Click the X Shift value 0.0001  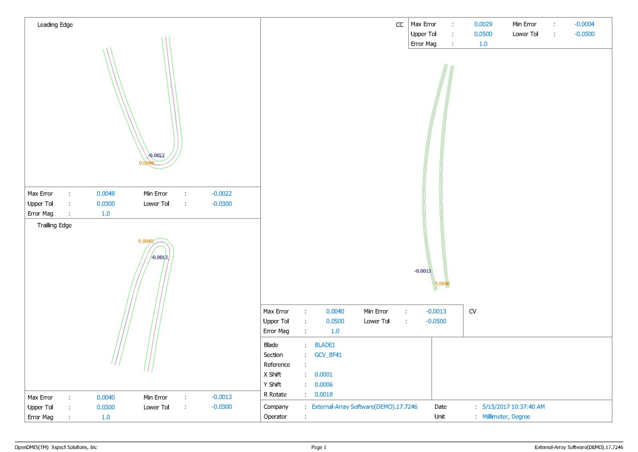pos(323,374)
